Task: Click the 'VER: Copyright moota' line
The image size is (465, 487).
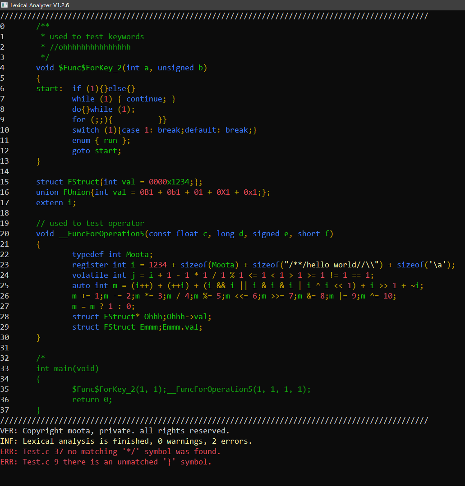Action: tap(115, 431)
